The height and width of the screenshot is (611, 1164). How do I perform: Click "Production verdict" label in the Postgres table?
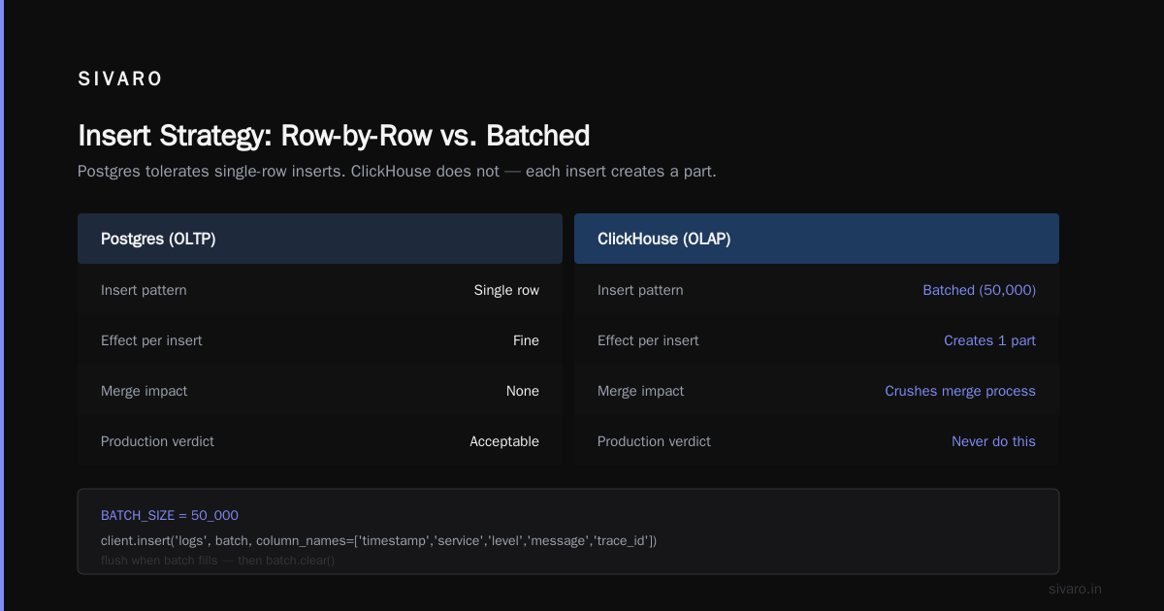pos(157,441)
